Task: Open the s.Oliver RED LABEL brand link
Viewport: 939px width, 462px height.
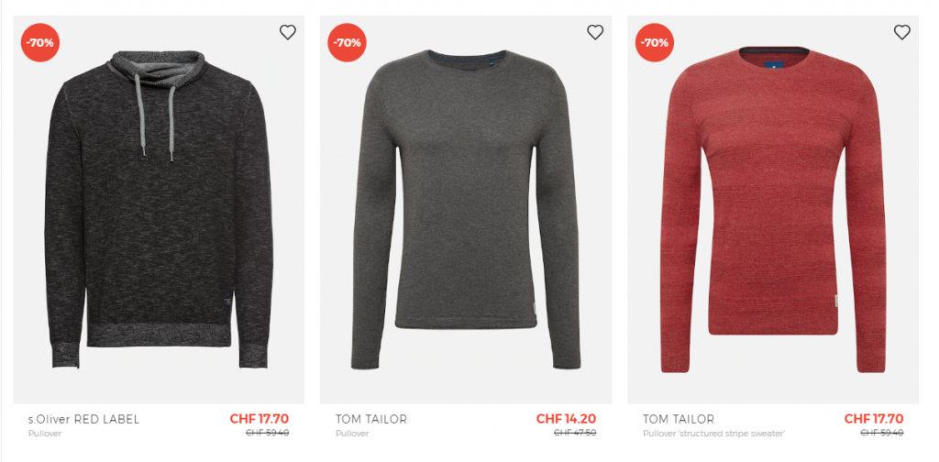Action: [83, 420]
